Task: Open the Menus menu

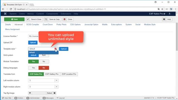Action: pos(30,14)
